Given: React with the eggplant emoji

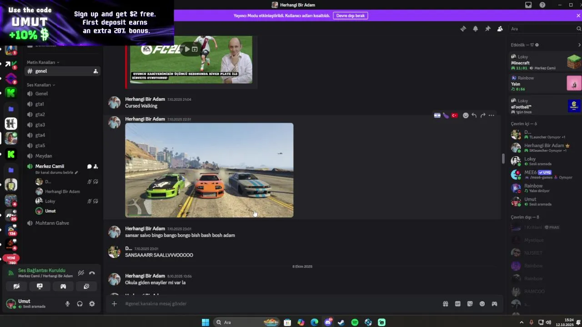Looking at the screenshot, I should tap(446, 115).
